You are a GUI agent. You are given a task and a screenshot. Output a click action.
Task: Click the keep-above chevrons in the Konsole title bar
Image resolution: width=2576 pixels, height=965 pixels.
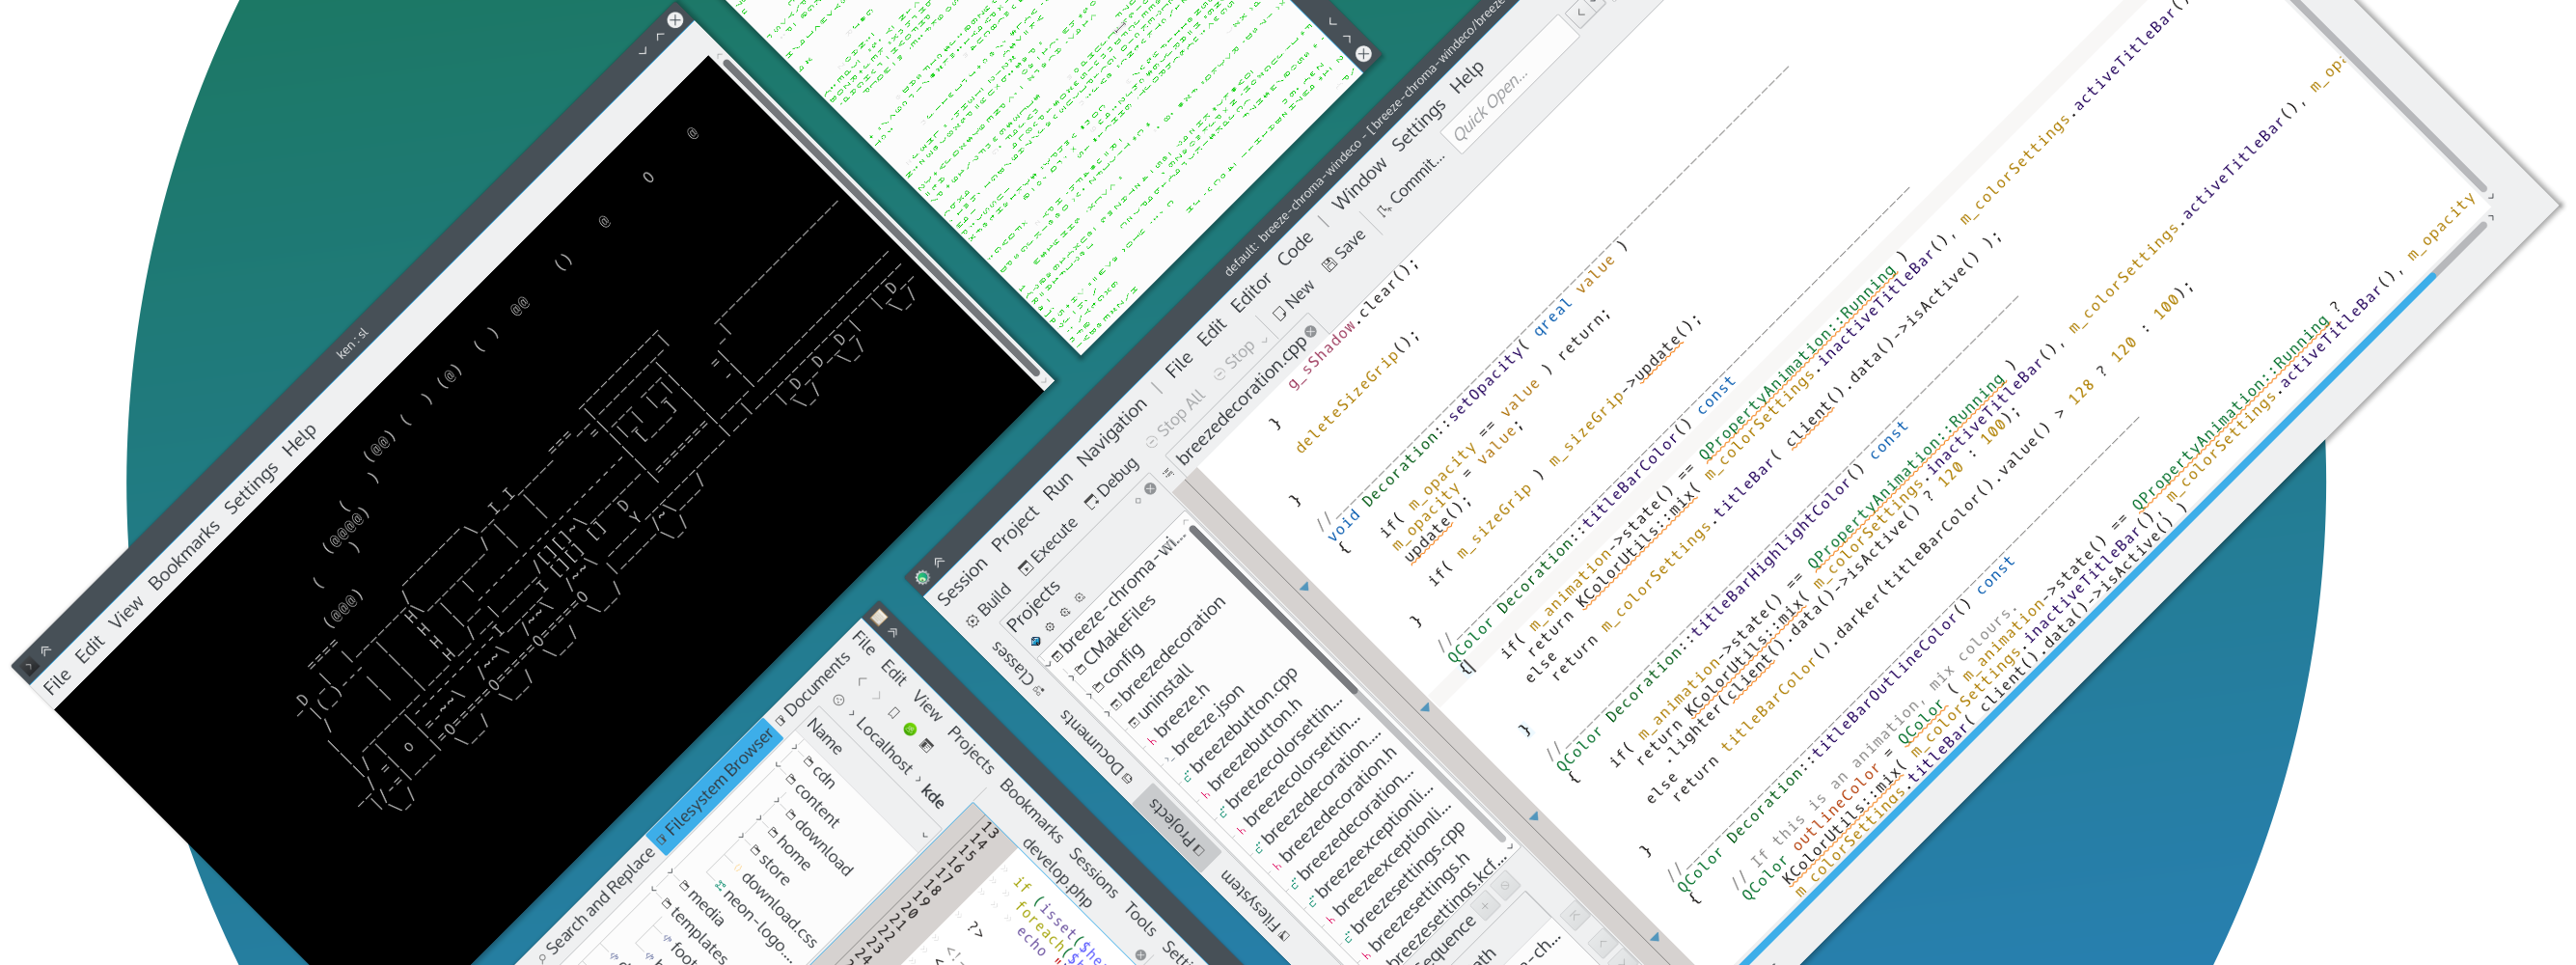45,651
